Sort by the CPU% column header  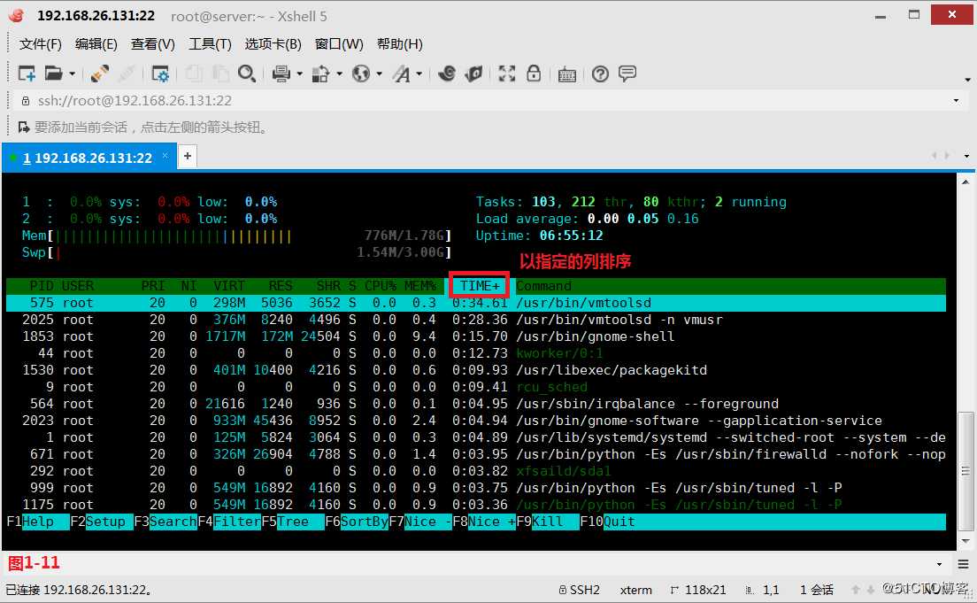pos(381,286)
